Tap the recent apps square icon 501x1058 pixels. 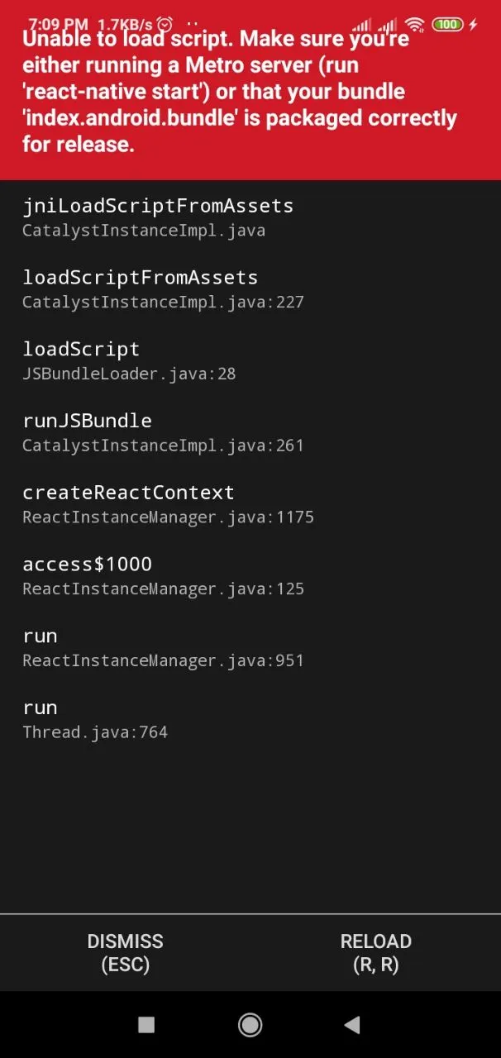[146, 1025]
